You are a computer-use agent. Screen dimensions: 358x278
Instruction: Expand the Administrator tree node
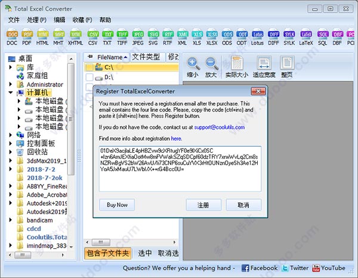click(x=11, y=84)
